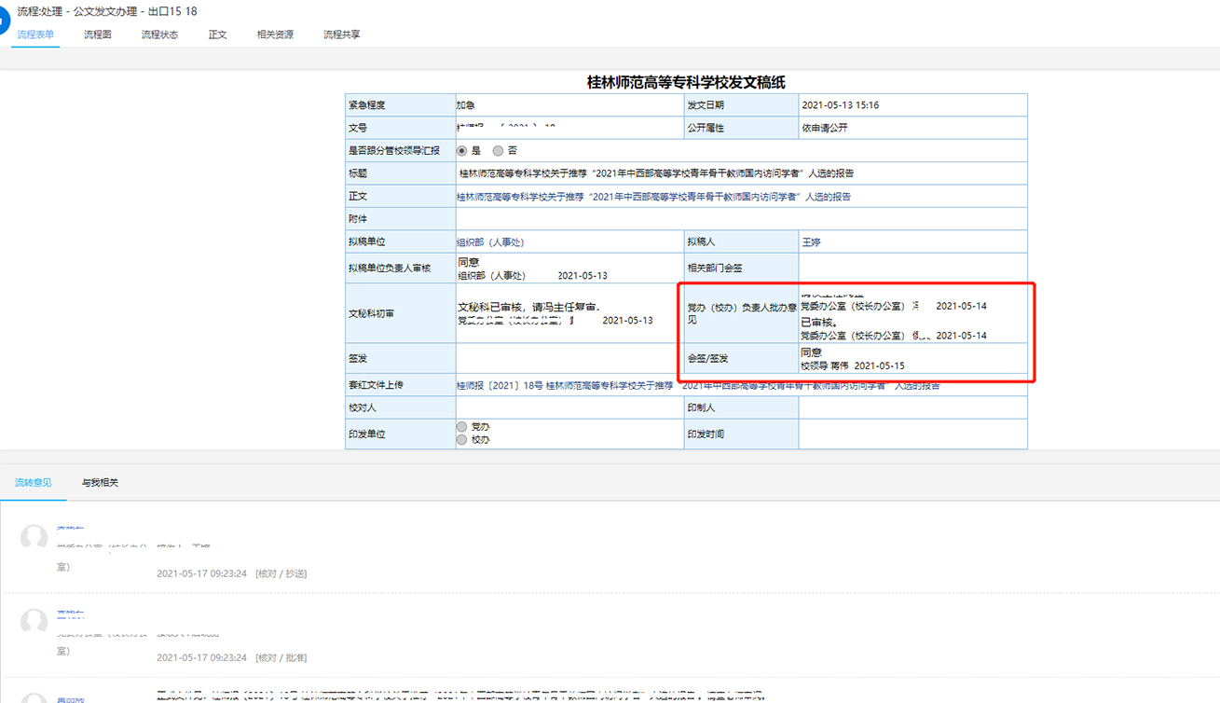Select 是 for 是否跟分管校领导汇报

click(x=462, y=150)
